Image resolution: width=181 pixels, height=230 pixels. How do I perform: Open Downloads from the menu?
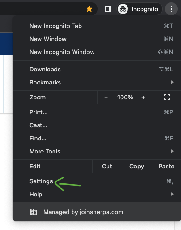[x=97, y=70]
